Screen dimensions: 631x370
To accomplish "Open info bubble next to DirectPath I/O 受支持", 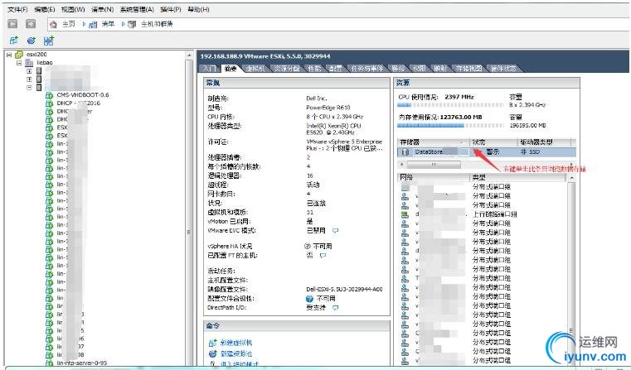I will [335, 308].
